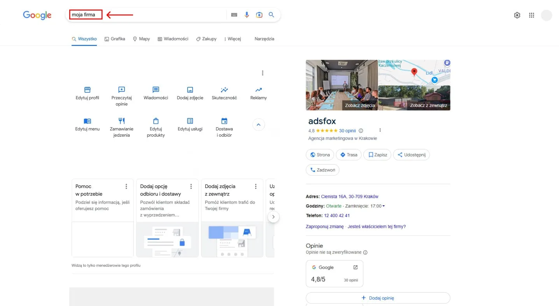This screenshot has width=559, height=306.
Task: Click the Zadzwoń call button
Action: click(x=323, y=170)
